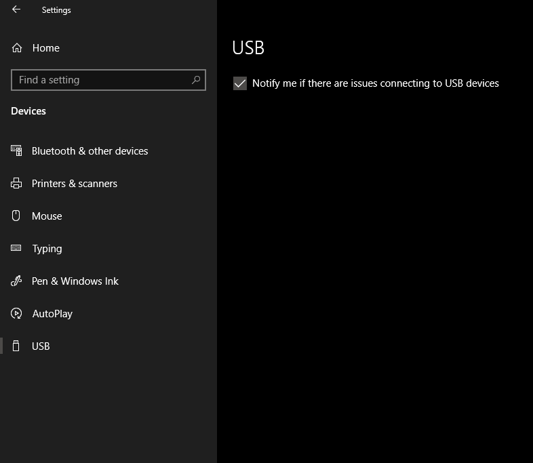Click the AutoPlay icon in sidebar
The image size is (533, 463).
[x=16, y=313]
